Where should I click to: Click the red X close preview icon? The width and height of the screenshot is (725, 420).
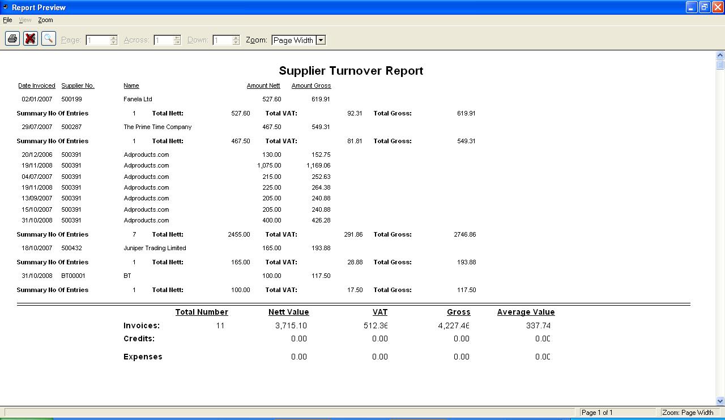coord(31,38)
